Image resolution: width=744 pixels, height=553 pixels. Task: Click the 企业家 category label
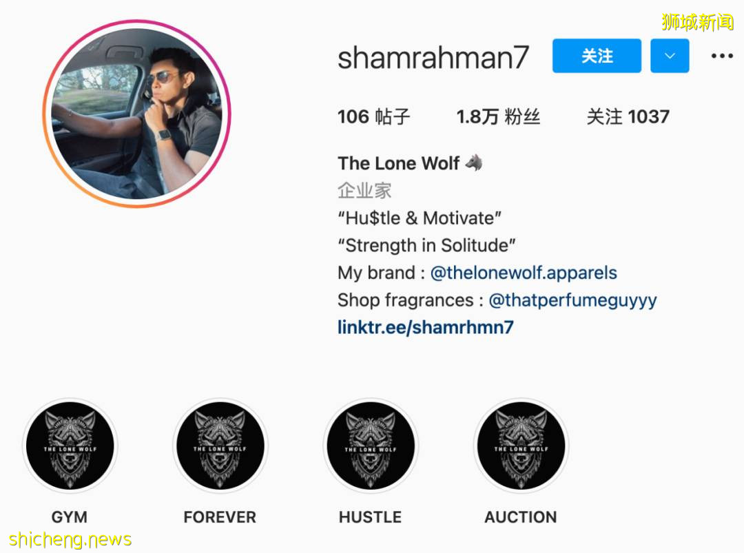pyautogui.click(x=364, y=191)
